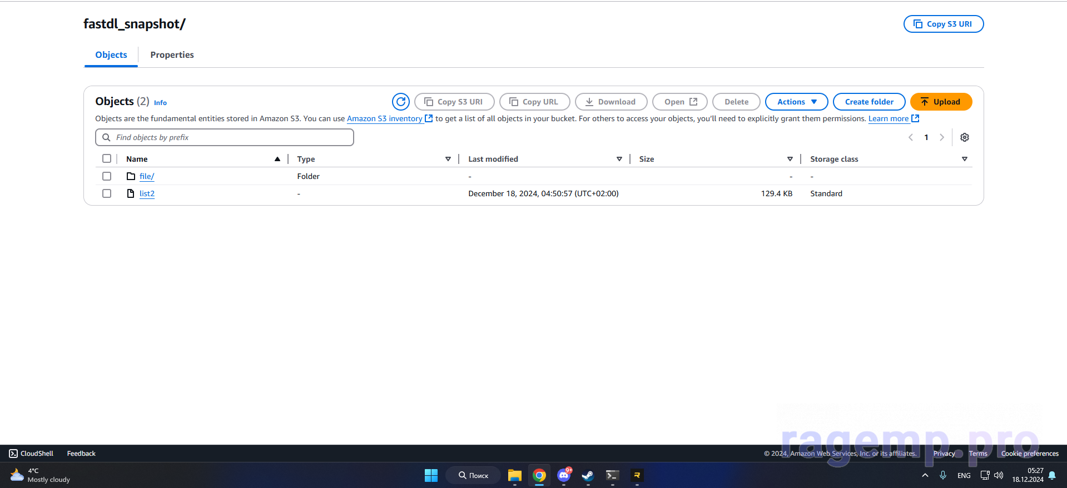Toggle the select-all objects checkbox

click(107, 158)
